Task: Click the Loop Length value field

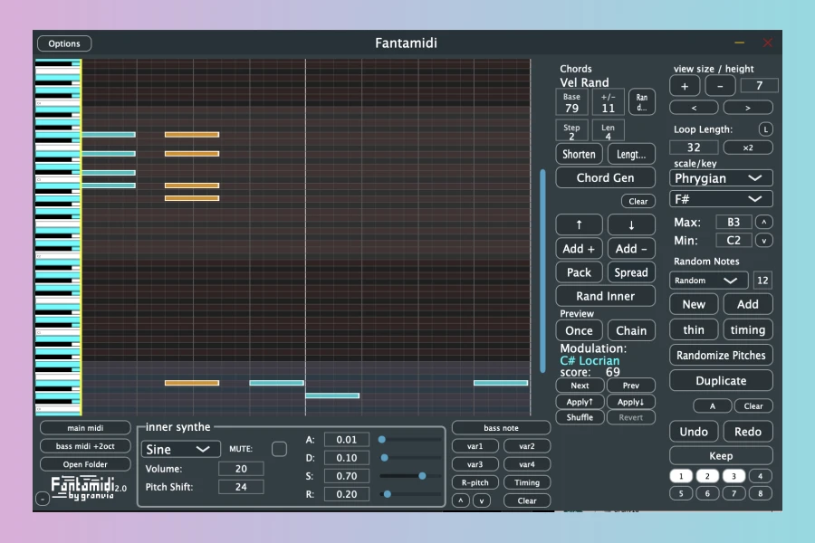Action: pyautogui.click(x=694, y=148)
